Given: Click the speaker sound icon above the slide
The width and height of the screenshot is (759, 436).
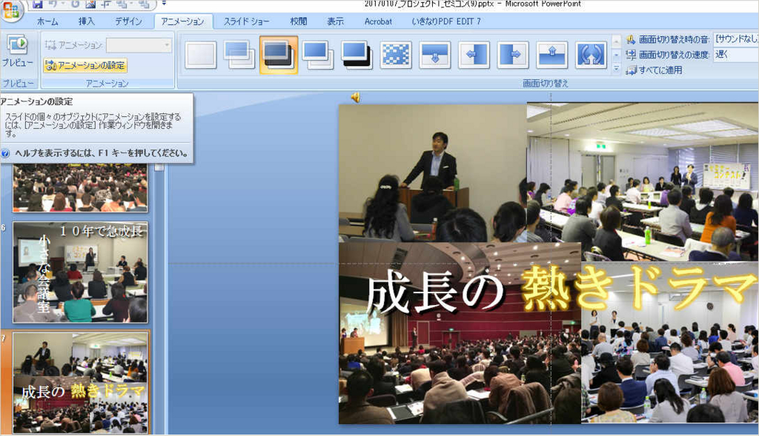Looking at the screenshot, I should pyautogui.click(x=356, y=98).
